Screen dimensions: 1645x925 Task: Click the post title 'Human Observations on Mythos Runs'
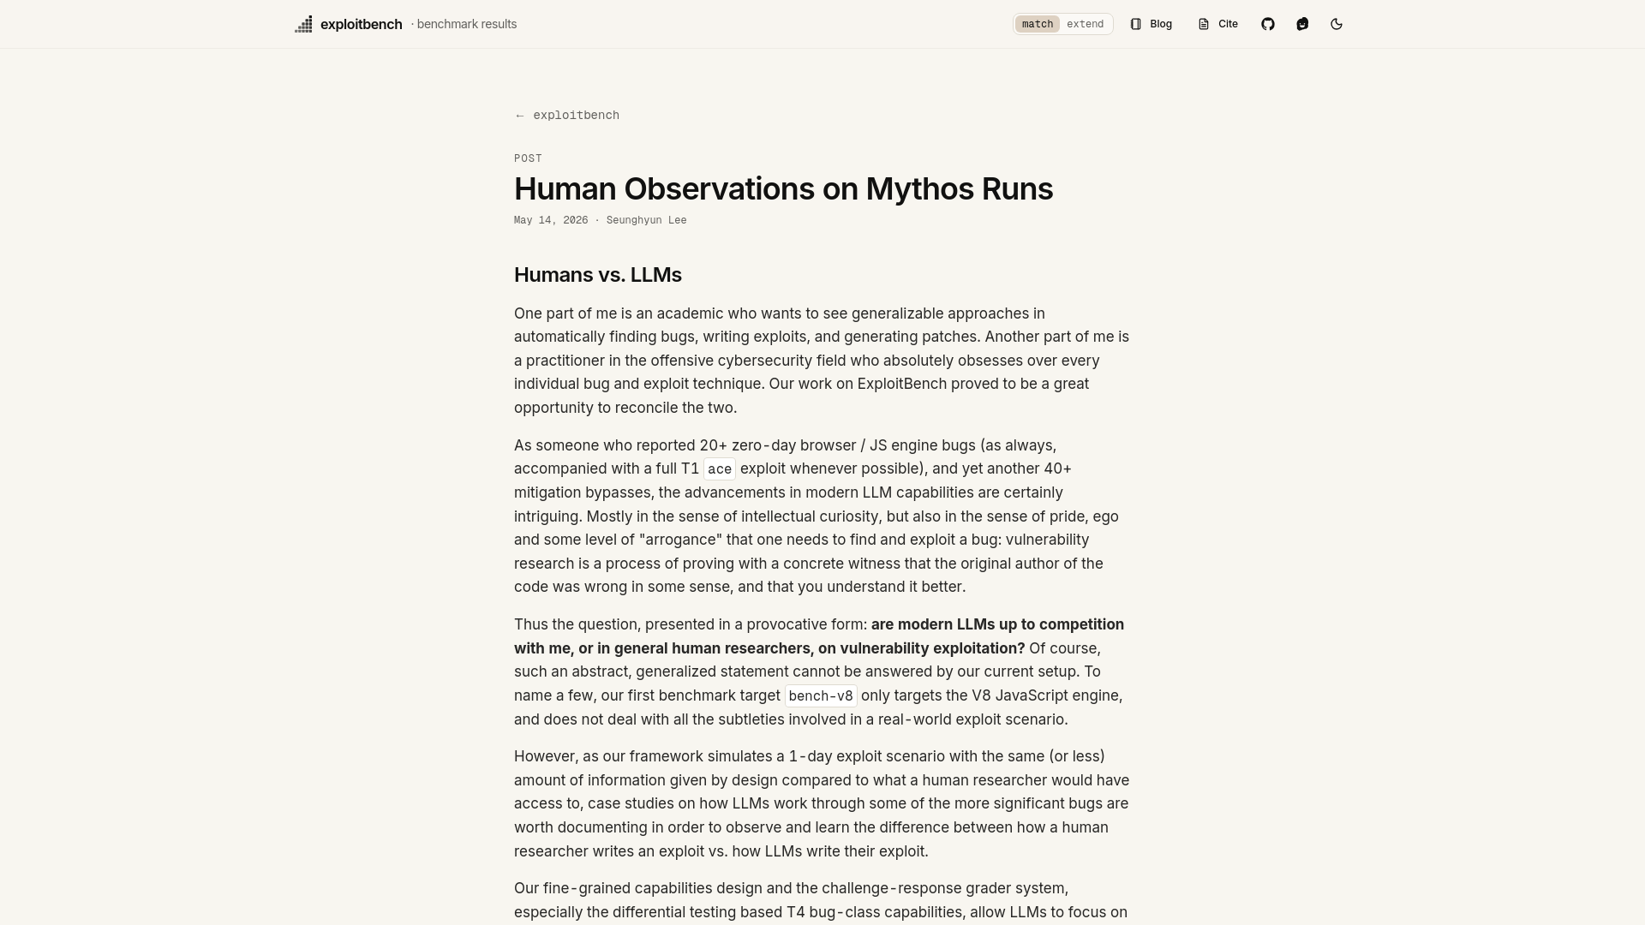(783, 188)
